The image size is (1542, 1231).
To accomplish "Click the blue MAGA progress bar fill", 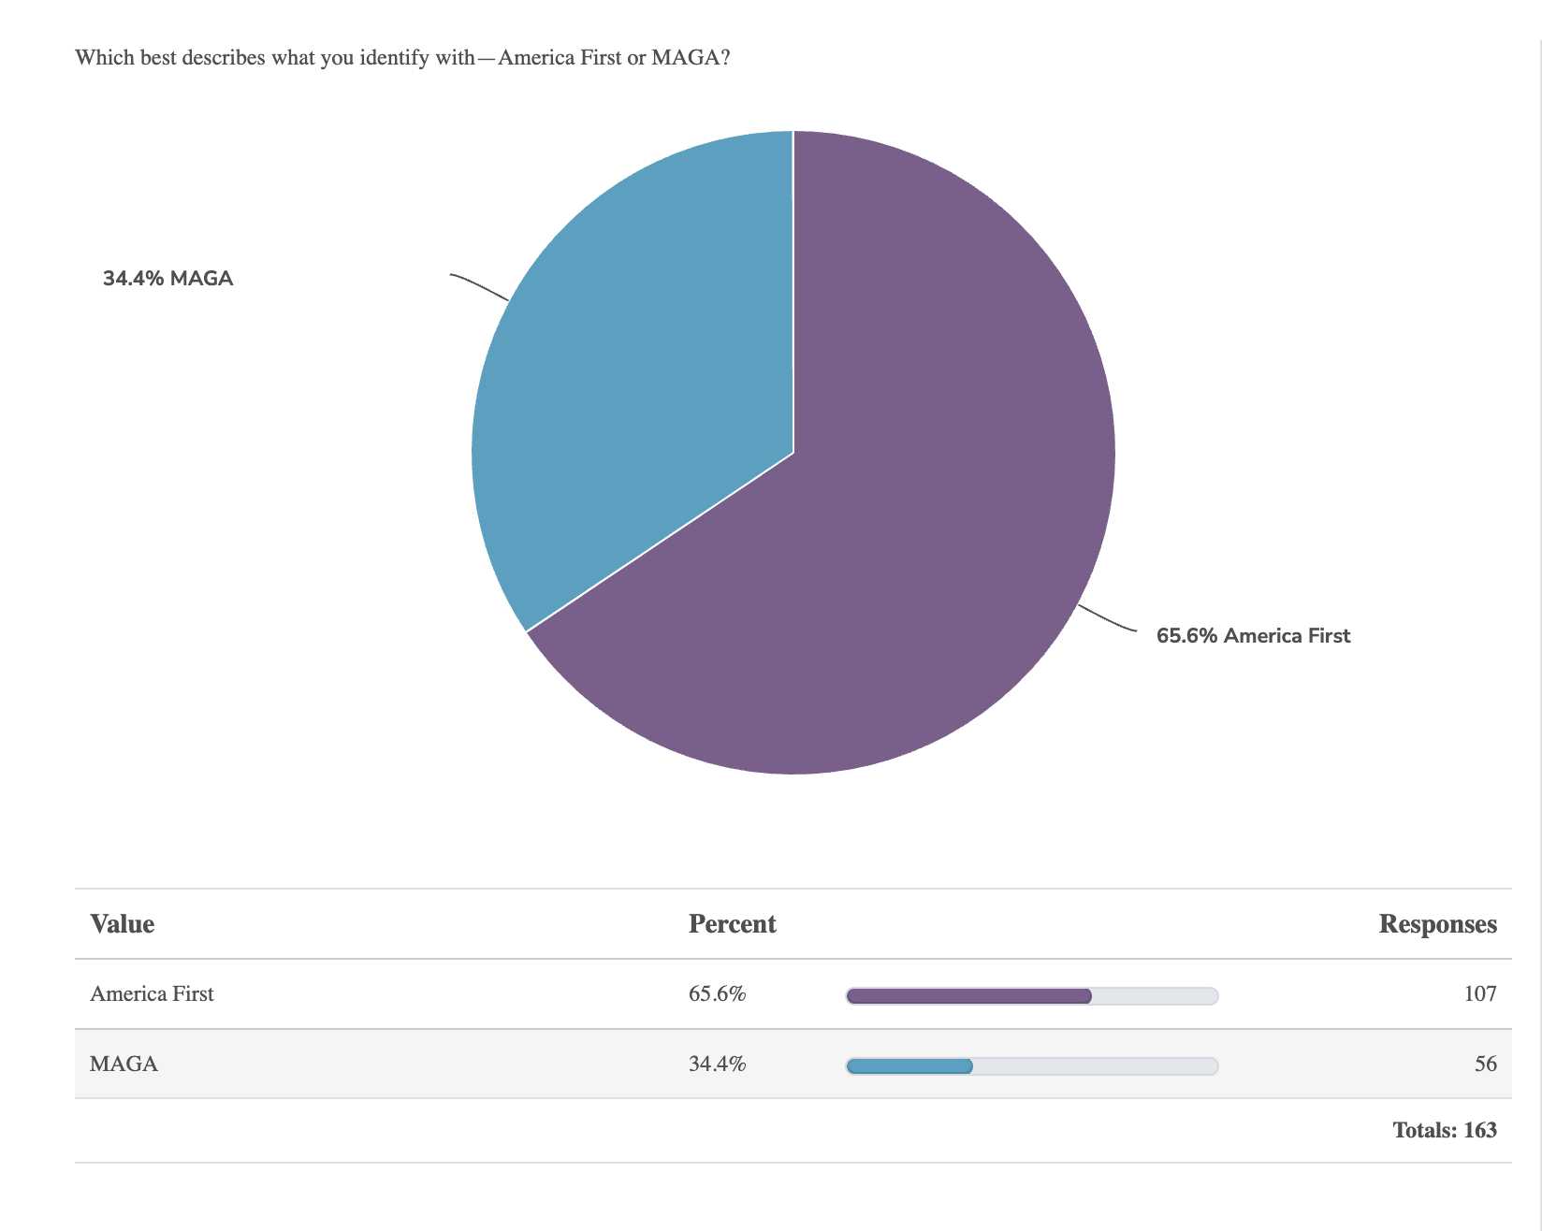I will pyautogui.click(x=909, y=1066).
